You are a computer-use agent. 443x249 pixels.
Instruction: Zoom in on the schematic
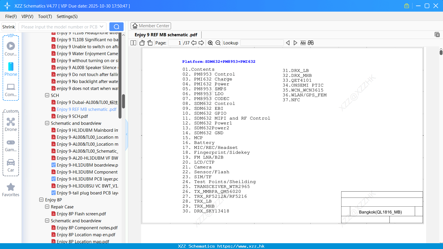[x=210, y=43]
